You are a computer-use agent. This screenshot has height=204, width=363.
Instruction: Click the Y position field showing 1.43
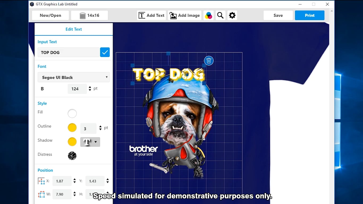coord(95,181)
